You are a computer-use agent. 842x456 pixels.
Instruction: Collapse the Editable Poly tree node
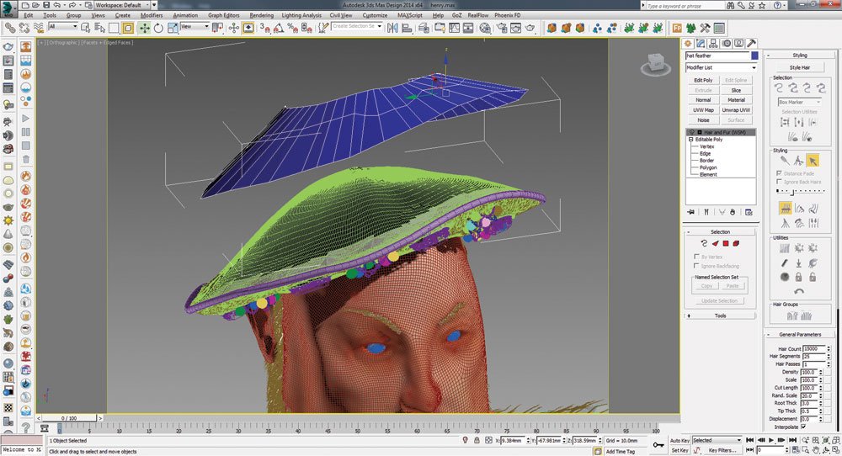pyautogui.click(x=691, y=140)
